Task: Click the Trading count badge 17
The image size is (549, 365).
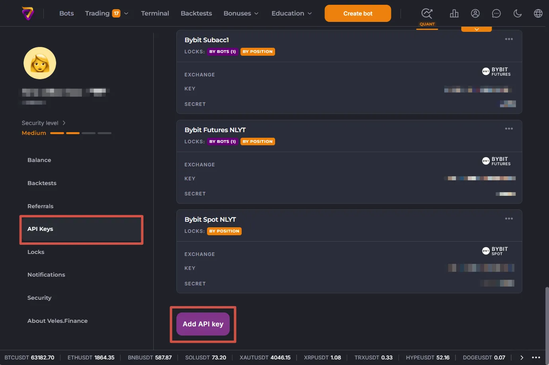Action: click(x=116, y=14)
